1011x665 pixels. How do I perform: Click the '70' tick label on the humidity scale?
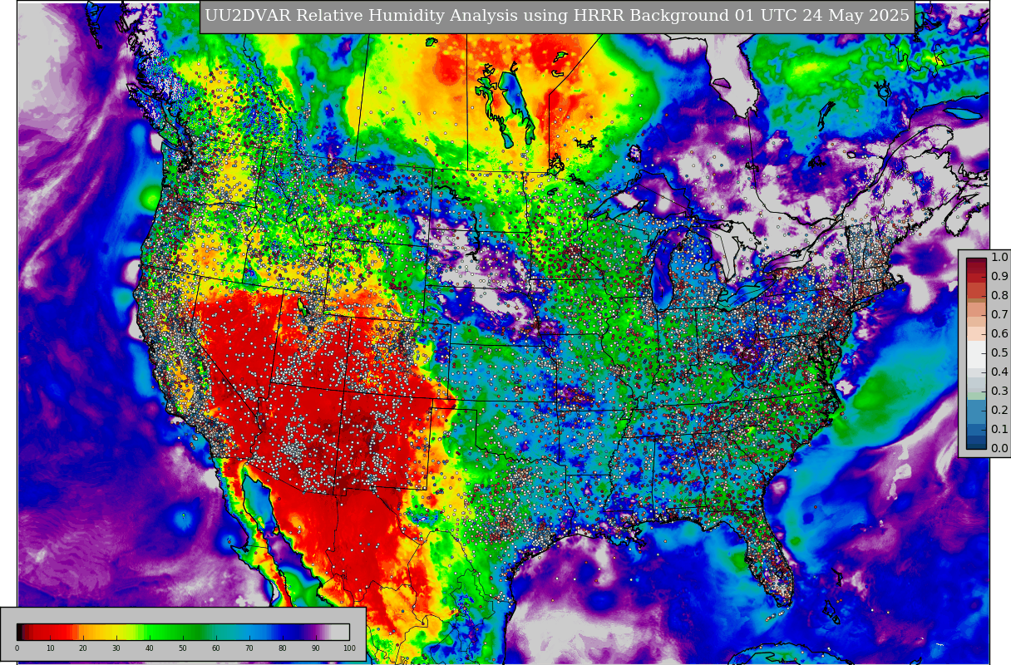tap(249, 648)
